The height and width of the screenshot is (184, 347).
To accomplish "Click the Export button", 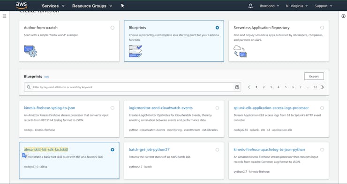I will (314, 76).
